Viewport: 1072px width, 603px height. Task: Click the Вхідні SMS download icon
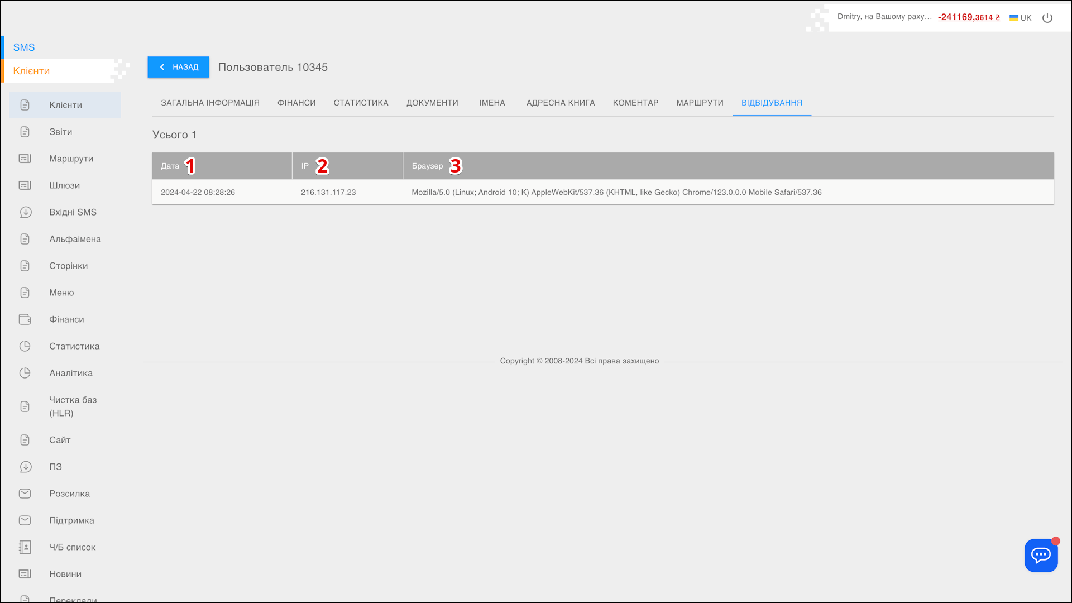[x=25, y=212]
